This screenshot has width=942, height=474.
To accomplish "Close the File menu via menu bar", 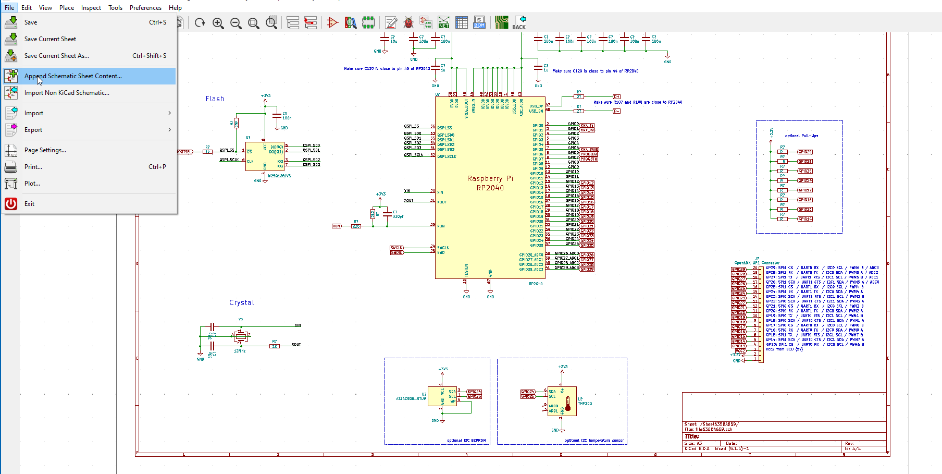I will coord(9,7).
